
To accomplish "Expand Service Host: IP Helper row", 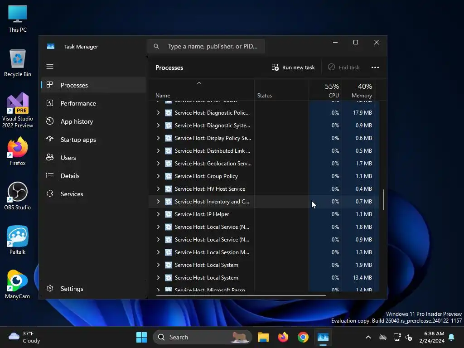I will click(158, 214).
